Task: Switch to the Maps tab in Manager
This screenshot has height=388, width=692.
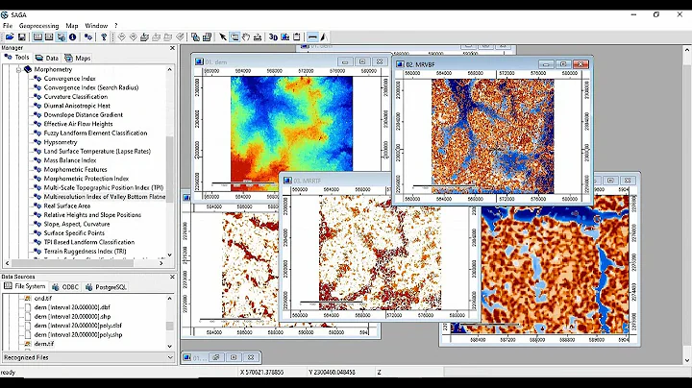Action: [78, 58]
